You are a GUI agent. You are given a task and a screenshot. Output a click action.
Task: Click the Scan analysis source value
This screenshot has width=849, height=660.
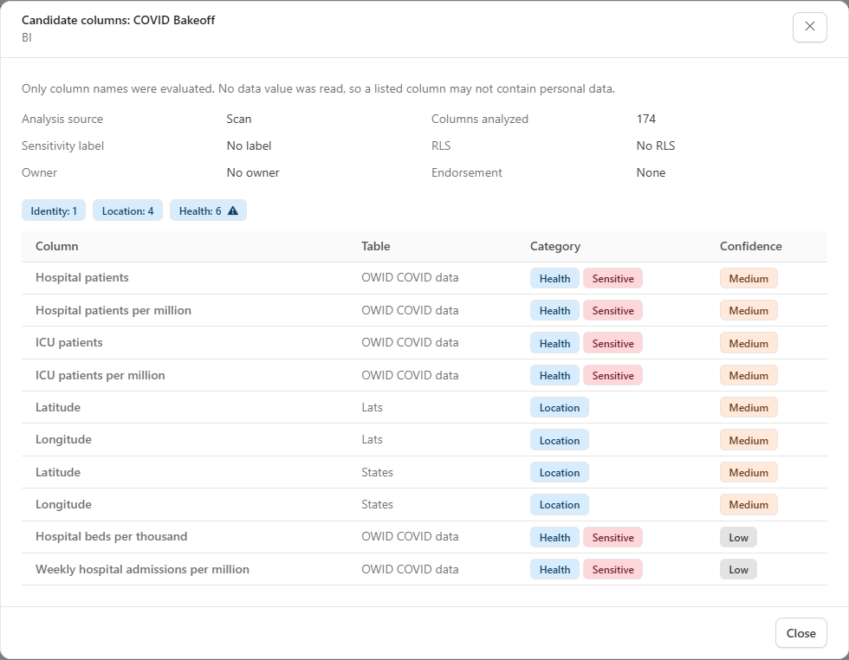point(239,120)
